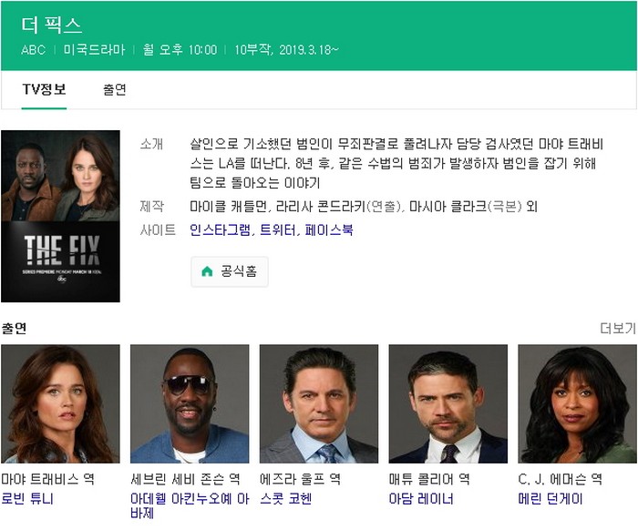Screen dimensions: 638x530
Task: Click The Fix poster image
Action: pyautogui.click(x=60, y=216)
